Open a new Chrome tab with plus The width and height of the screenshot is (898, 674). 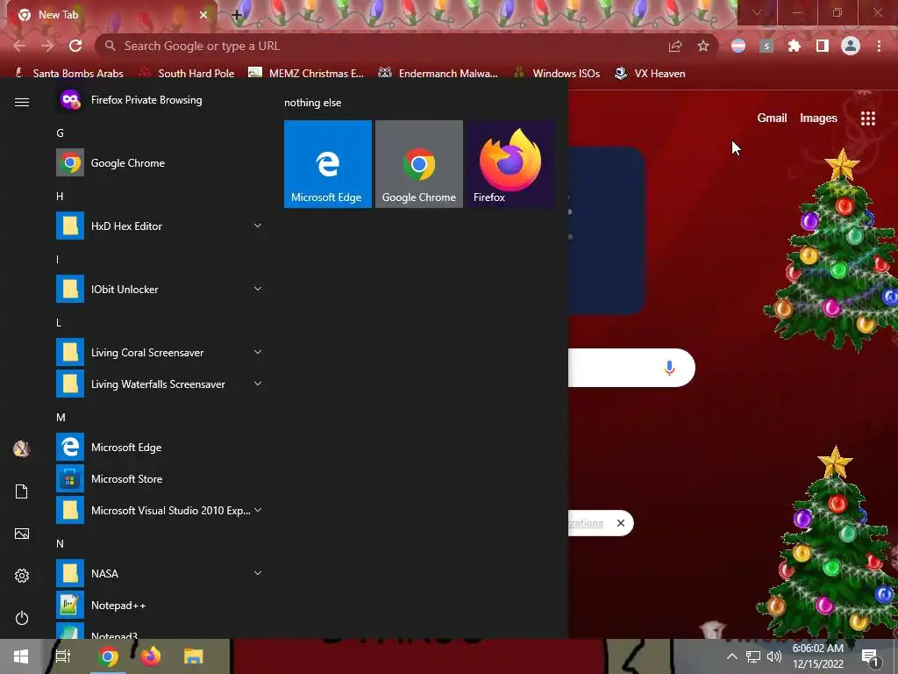click(237, 16)
